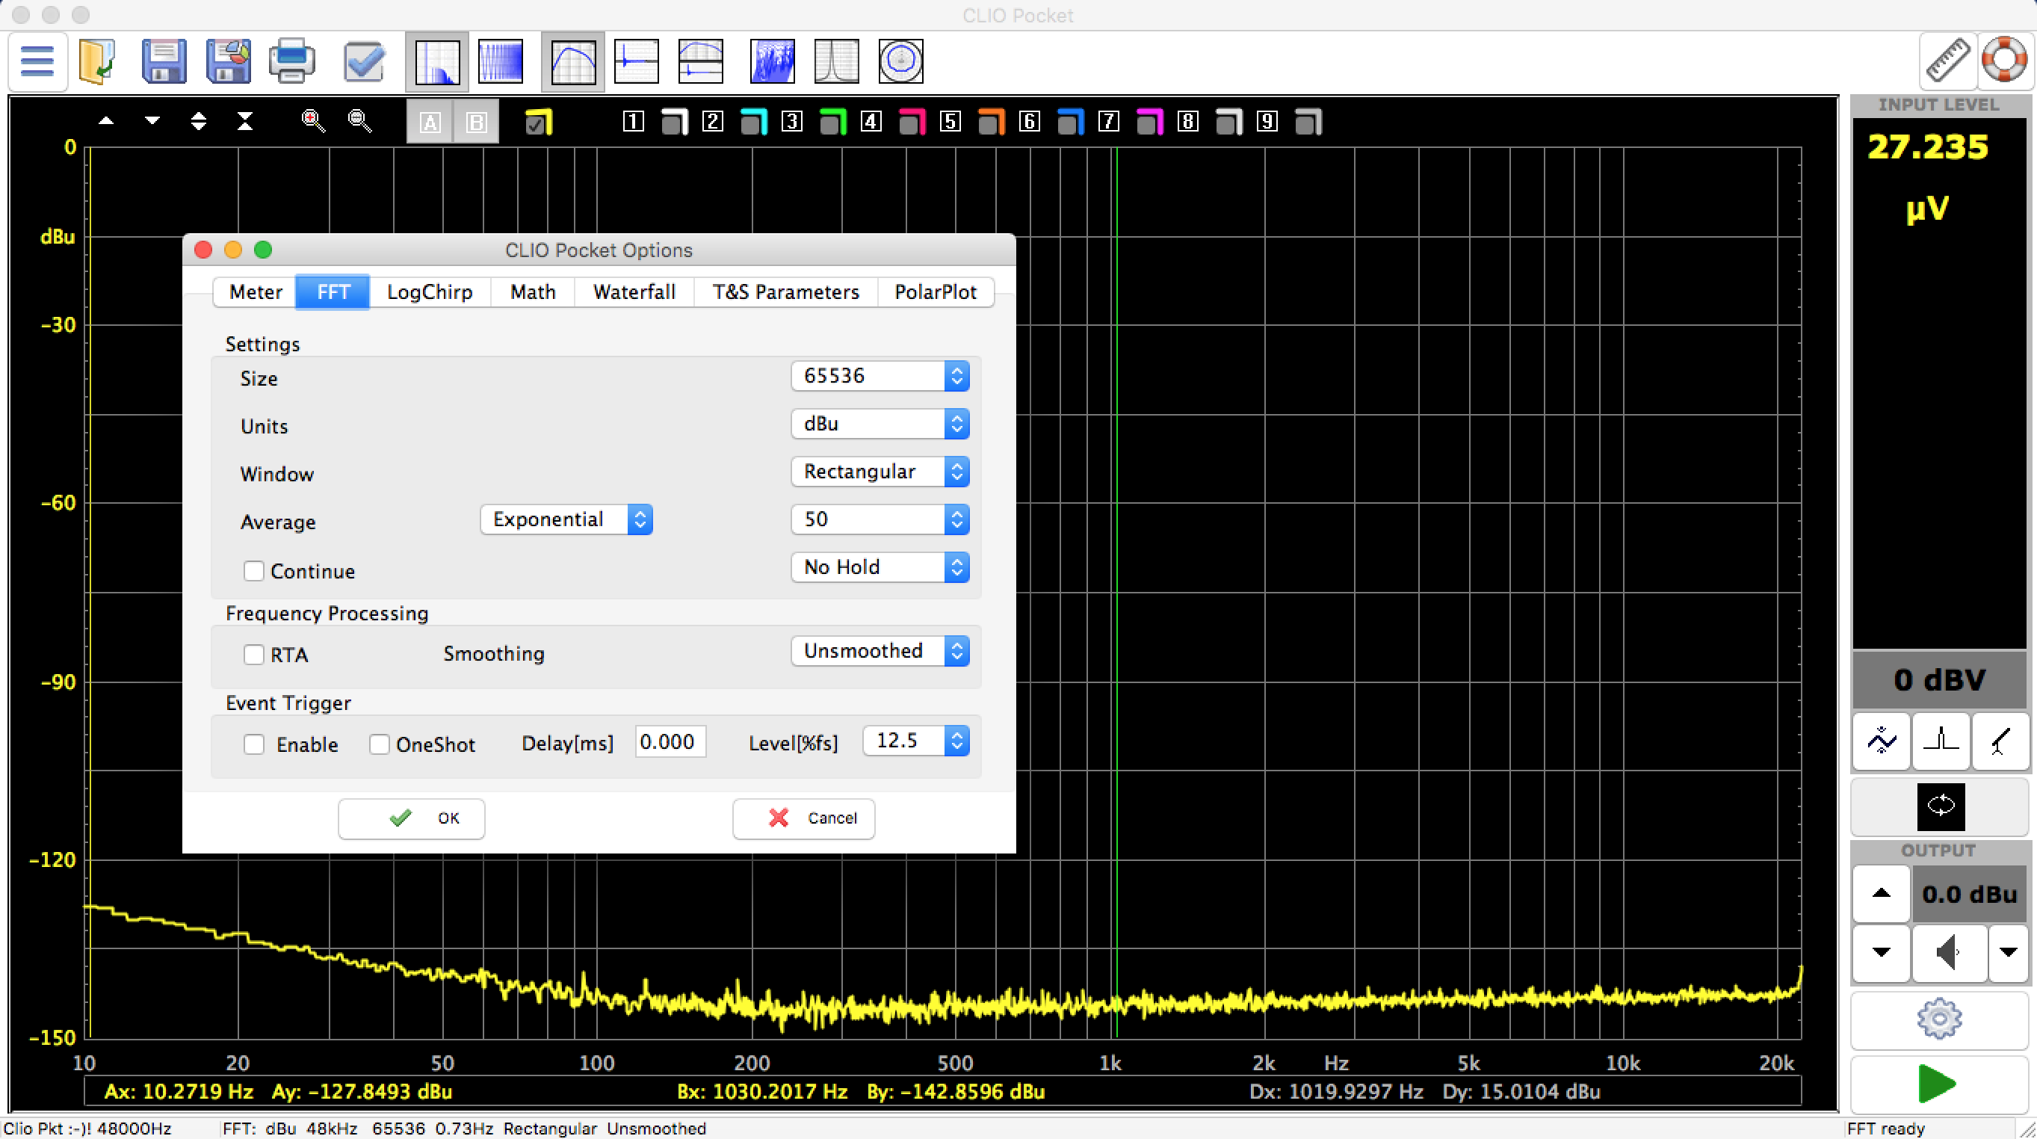Shift the graph up with the up arrow
The width and height of the screenshot is (2037, 1139).
pos(106,121)
